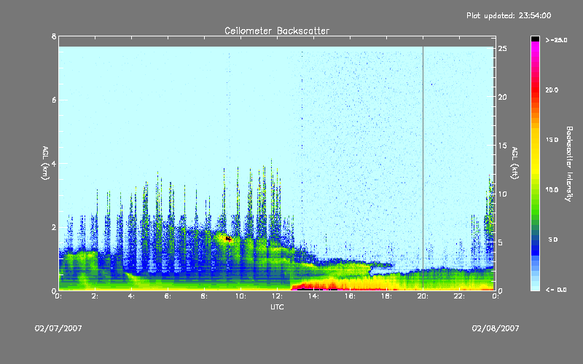Click the gray band at the plot's top
Screen dimensions: 583x364
tap(277, 41)
